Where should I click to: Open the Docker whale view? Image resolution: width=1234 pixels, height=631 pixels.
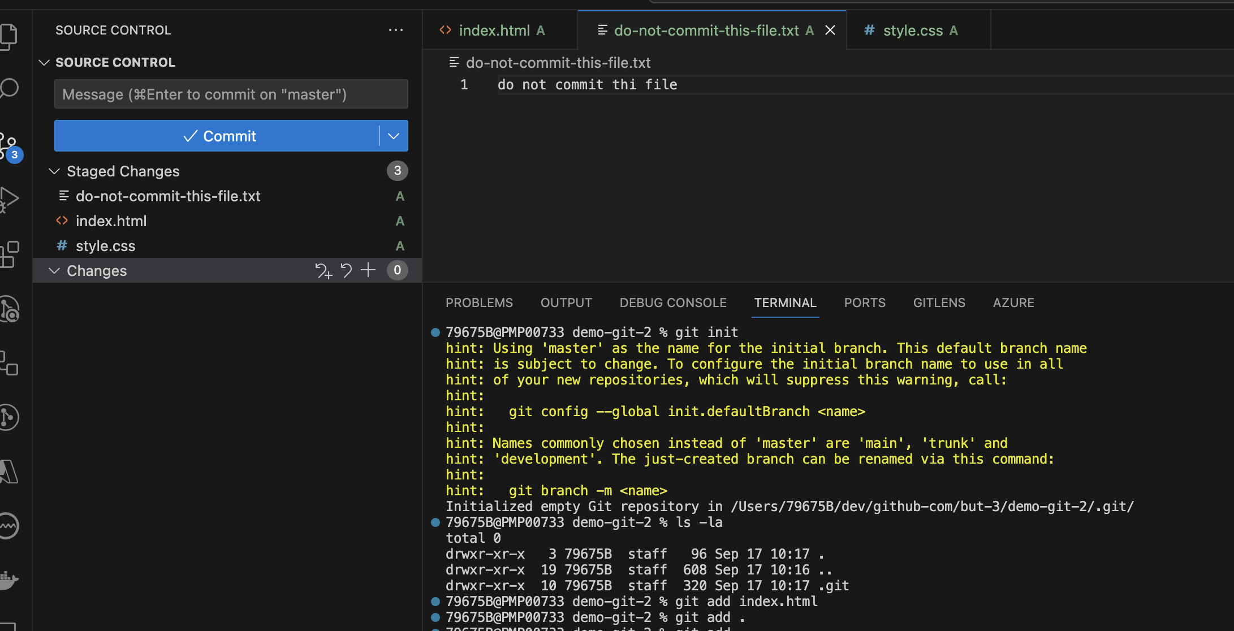pos(8,580)
